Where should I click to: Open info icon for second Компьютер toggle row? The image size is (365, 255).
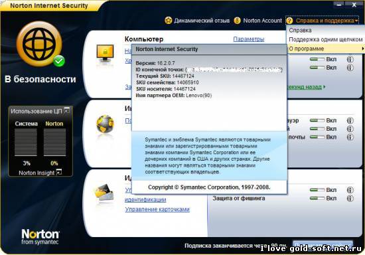coord(350,68)
